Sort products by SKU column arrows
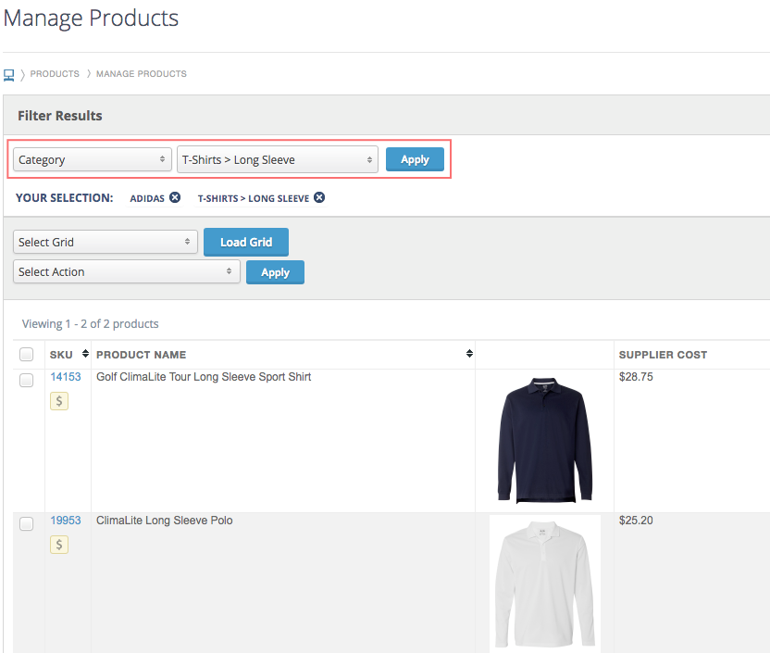 [x=85, y=354]
